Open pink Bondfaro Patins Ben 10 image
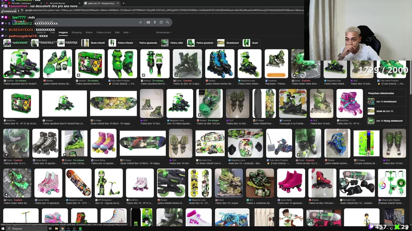This screenshot has height=231, width=412. click(x=350, y=103)
